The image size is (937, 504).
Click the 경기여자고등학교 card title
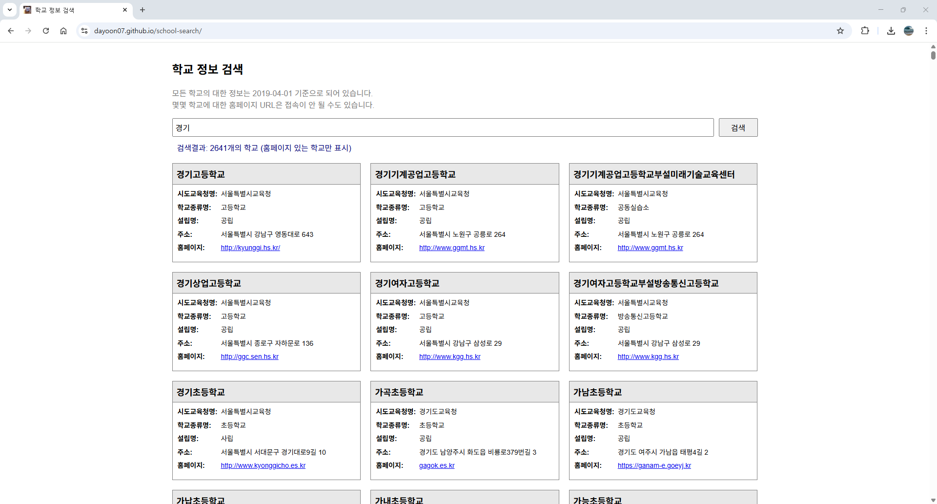407,283
